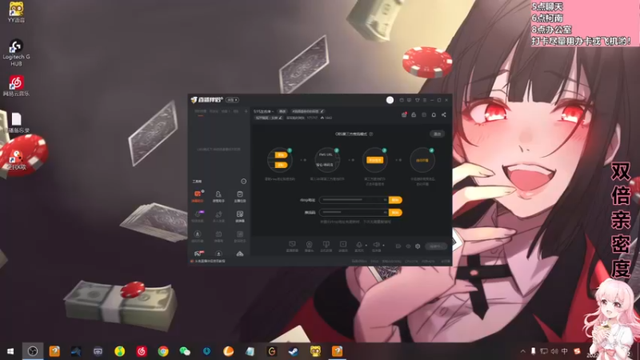Image resolution: width=640 pixels, height=360 pixels.
Task: Add a new scene with the plus button
Action: pos(246,111)
